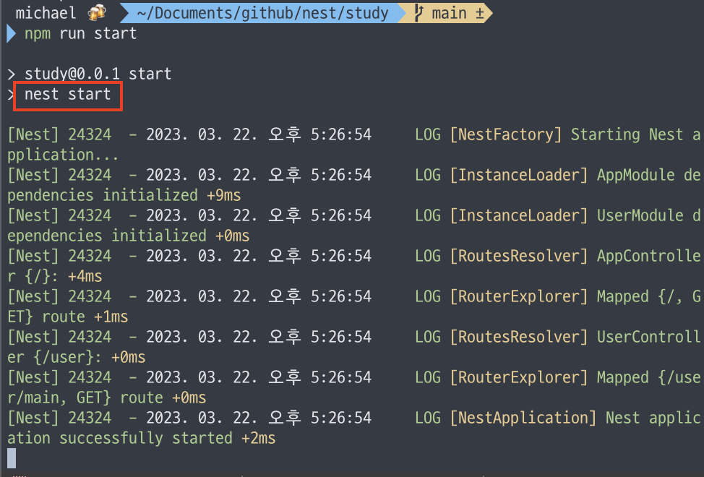
Task: Click the terminal cursor block at bottom
Action: [12, 458]
